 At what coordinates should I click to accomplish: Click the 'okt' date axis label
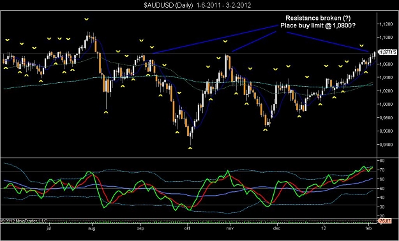188,228
